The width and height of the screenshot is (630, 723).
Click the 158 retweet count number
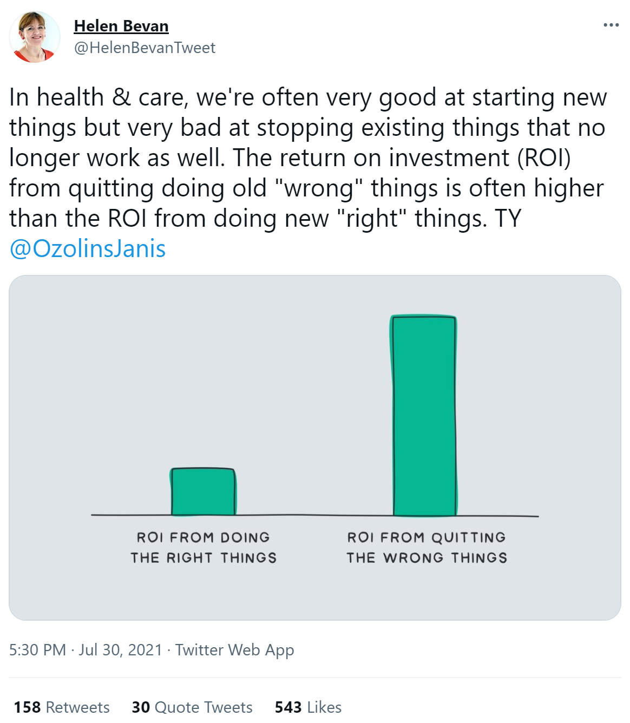click(27, 707)
